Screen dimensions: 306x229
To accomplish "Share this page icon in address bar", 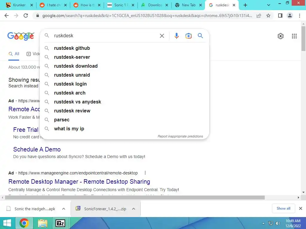I will click(259, 16).
